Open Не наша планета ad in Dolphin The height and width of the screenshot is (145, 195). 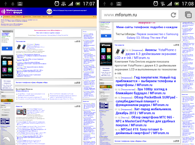tap(7, 85)
